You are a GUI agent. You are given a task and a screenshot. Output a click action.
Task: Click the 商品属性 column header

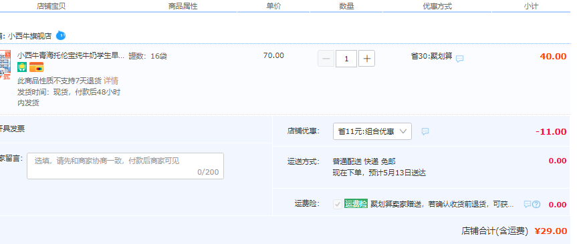point(183,6)
